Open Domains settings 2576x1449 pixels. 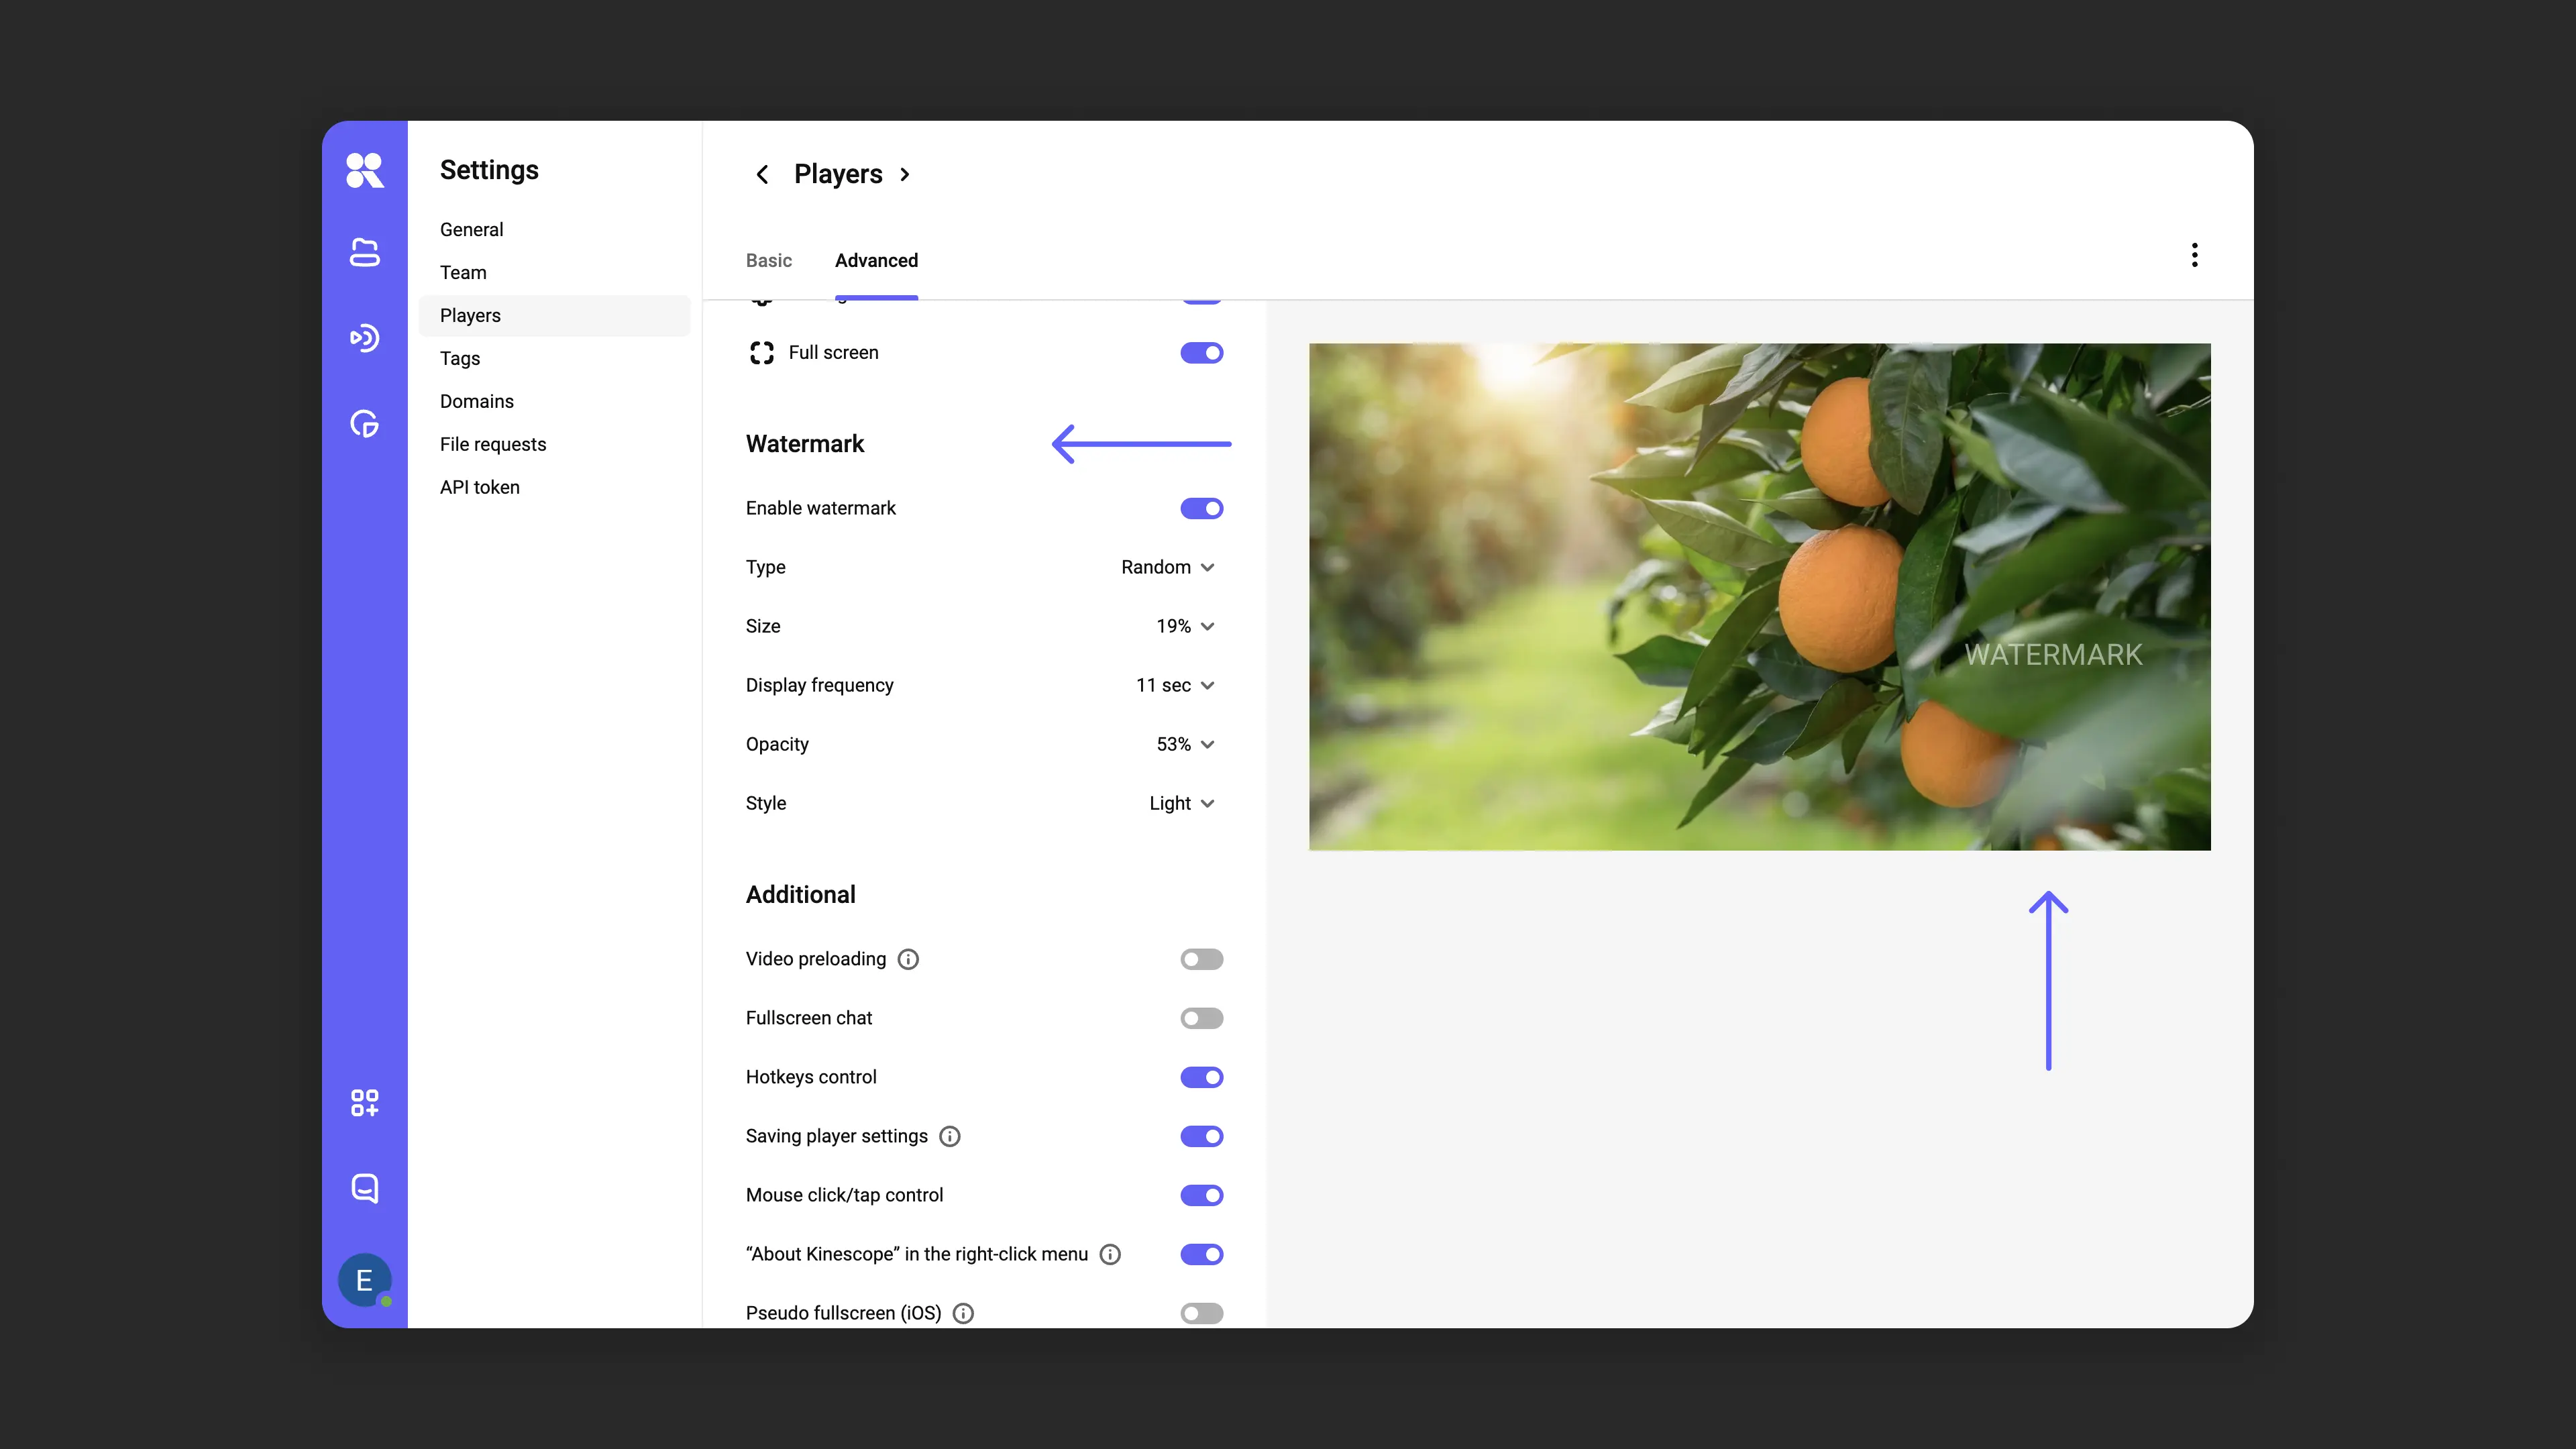(x=554, y=402)
